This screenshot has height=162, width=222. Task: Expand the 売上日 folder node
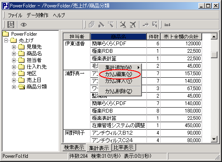(14, 80)
